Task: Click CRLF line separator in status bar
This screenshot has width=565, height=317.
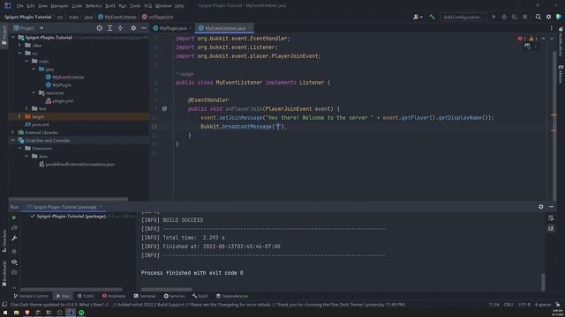Action: point(508,305)
